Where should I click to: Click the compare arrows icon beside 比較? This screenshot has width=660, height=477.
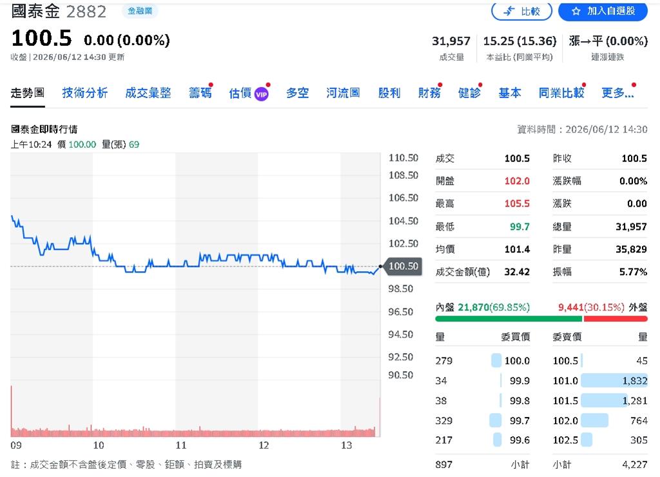(x=509, y=12)
